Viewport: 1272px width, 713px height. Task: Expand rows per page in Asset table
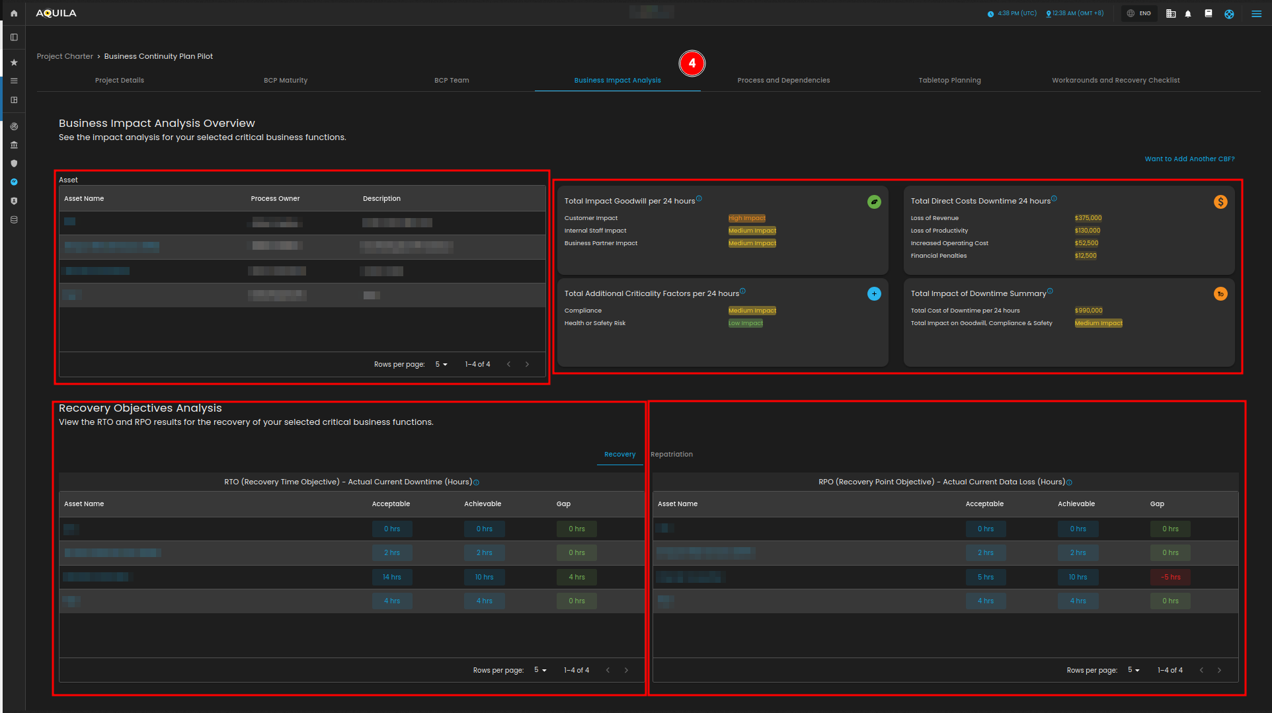coord(441,365)
